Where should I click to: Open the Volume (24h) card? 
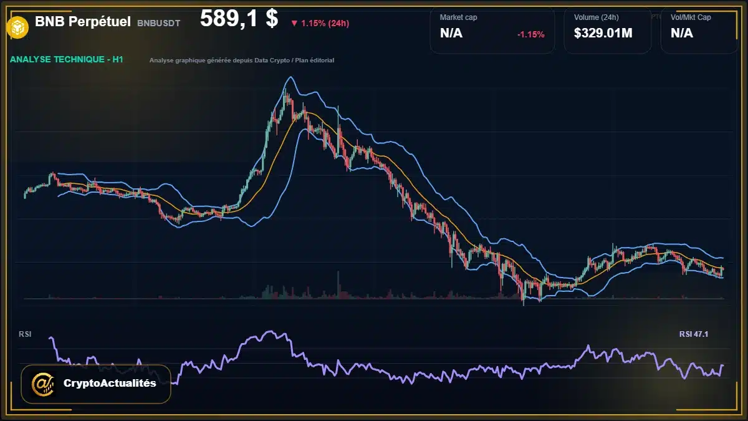click(x=607, y=31)
